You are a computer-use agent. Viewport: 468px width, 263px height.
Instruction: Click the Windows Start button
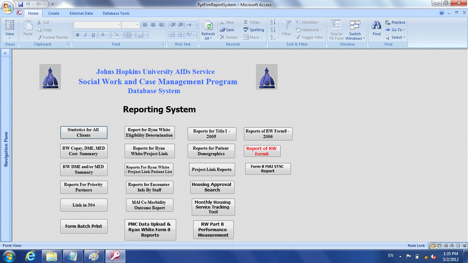(9, 256)
